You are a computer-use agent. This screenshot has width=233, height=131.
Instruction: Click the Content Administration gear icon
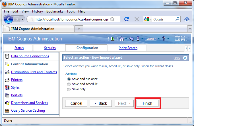click(7, 64)
